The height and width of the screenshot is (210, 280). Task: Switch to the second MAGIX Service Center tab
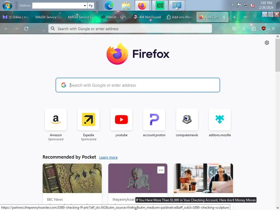coord(81,17)
